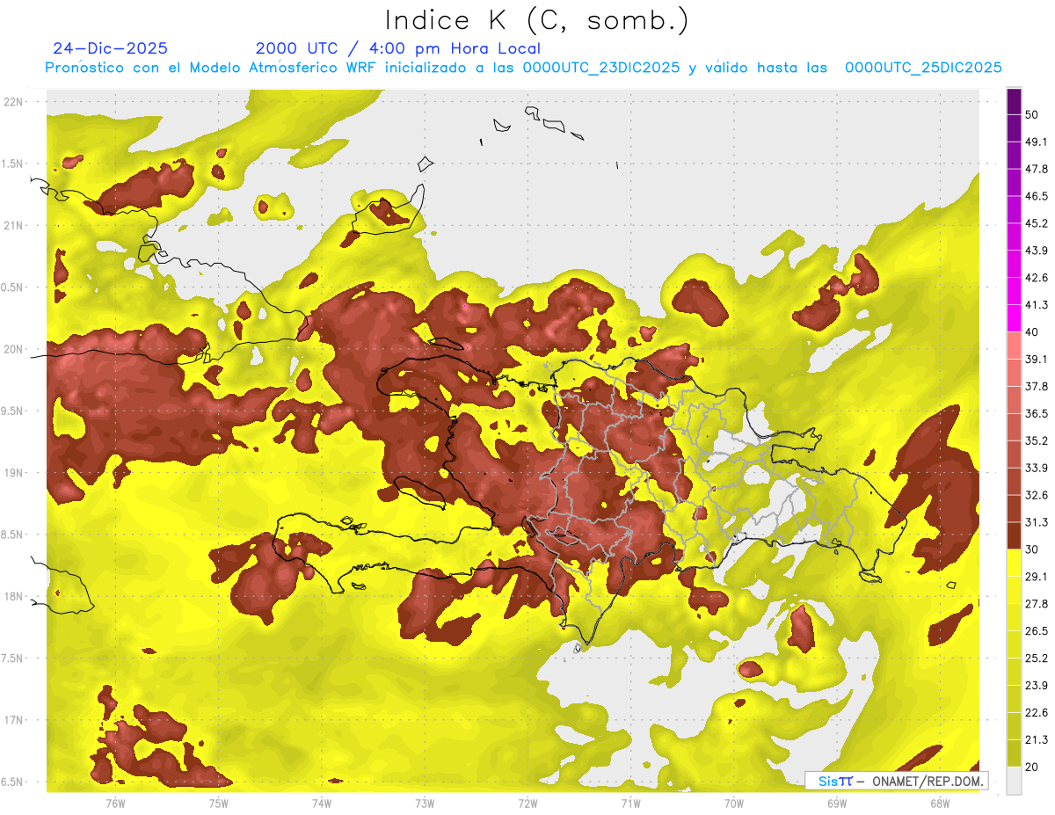Click the legend value '39.1'
Image resolution: width=1055 pixels, height=815 pixels.
(x=1037, y=360)
